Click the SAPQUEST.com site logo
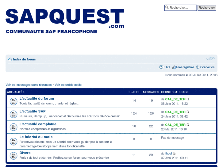 [x=65, y=21]
